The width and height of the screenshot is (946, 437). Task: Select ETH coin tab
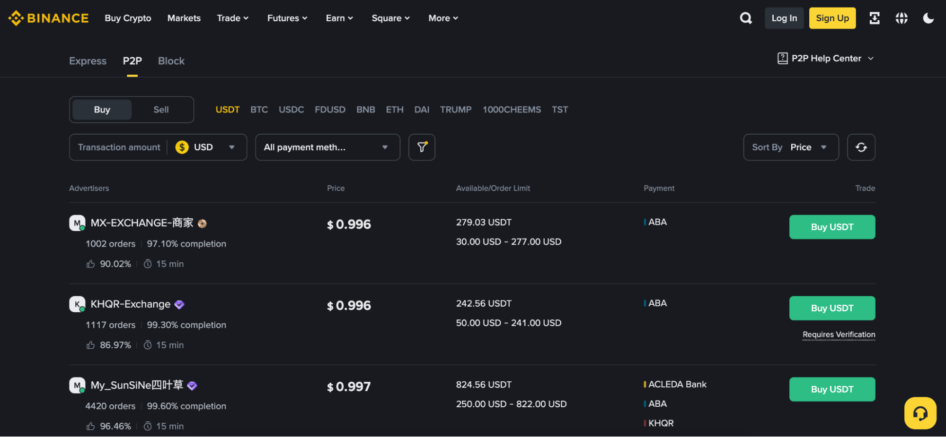pos(395,110)
